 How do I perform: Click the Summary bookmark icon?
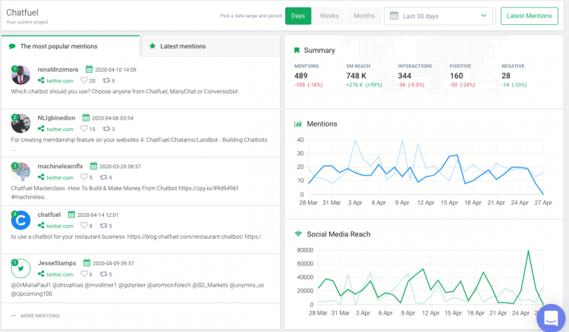(x=297, y=50)
